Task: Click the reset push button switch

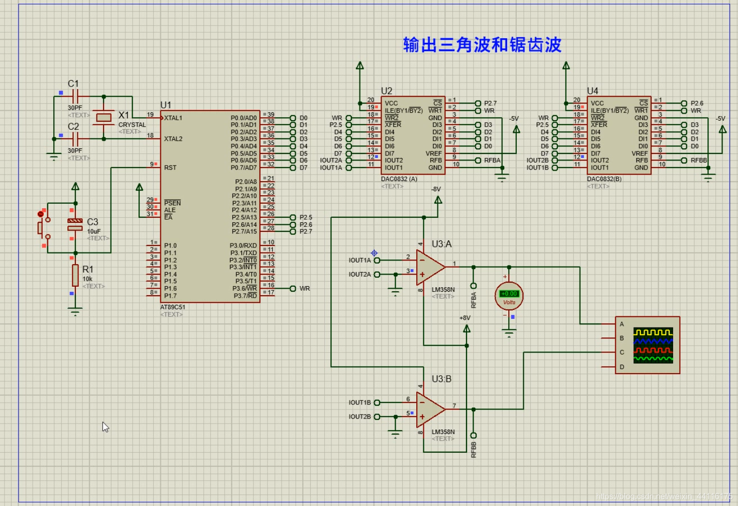Action: 44,227
